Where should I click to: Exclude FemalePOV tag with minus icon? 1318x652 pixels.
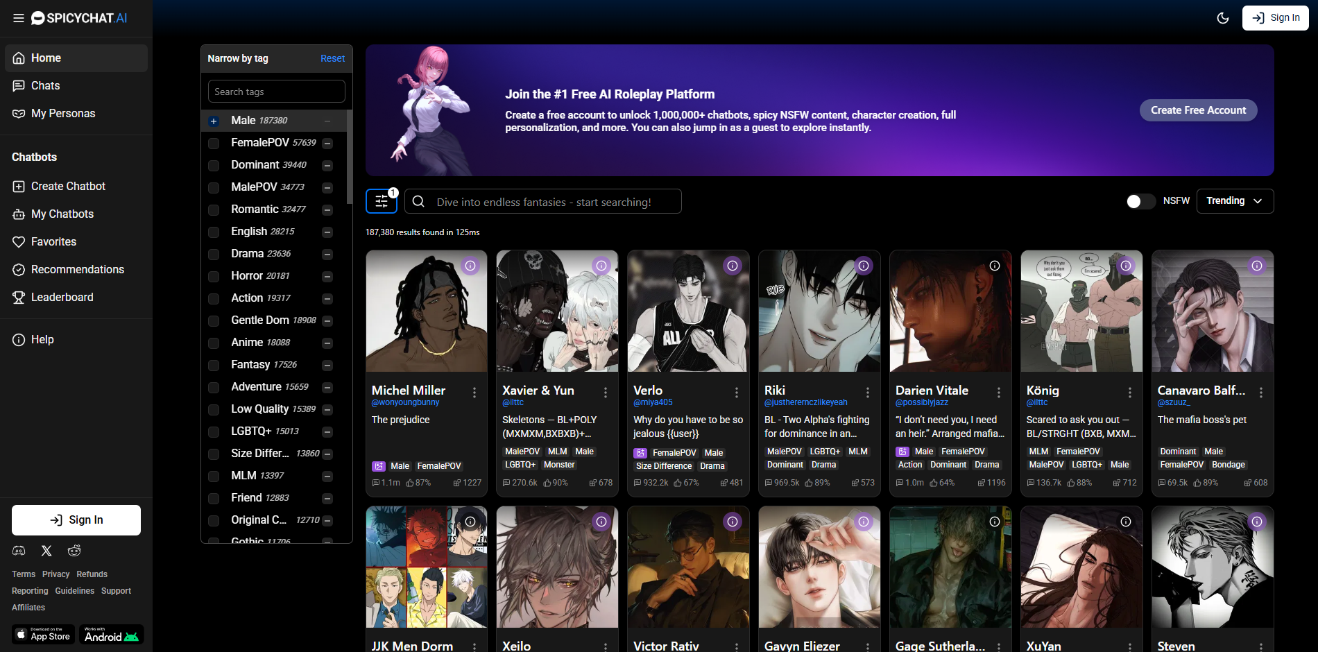(327, 144)
